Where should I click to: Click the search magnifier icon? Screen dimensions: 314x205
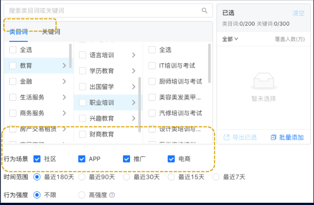coord(205,10)
